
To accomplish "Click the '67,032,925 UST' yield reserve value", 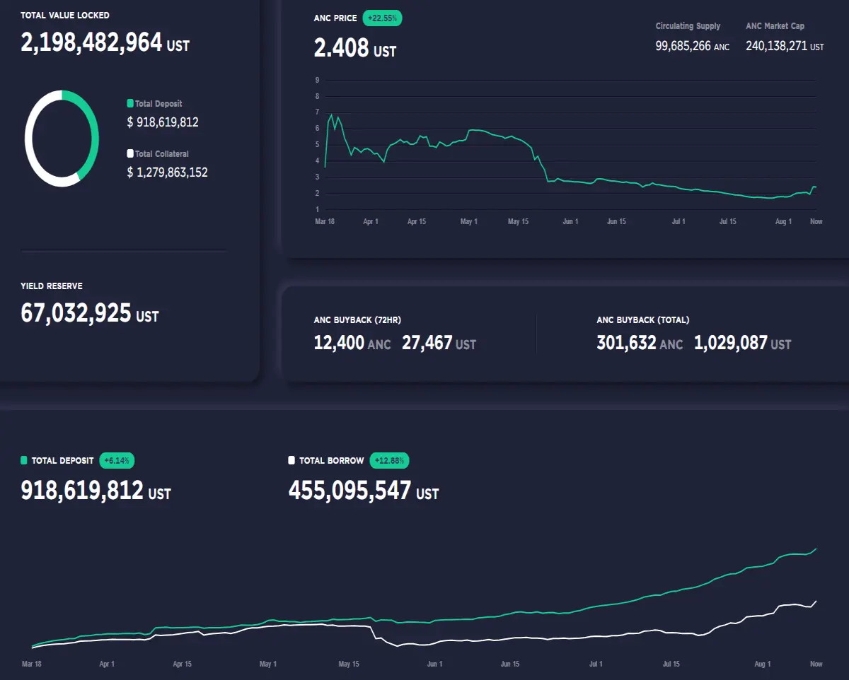I will 90,313.
